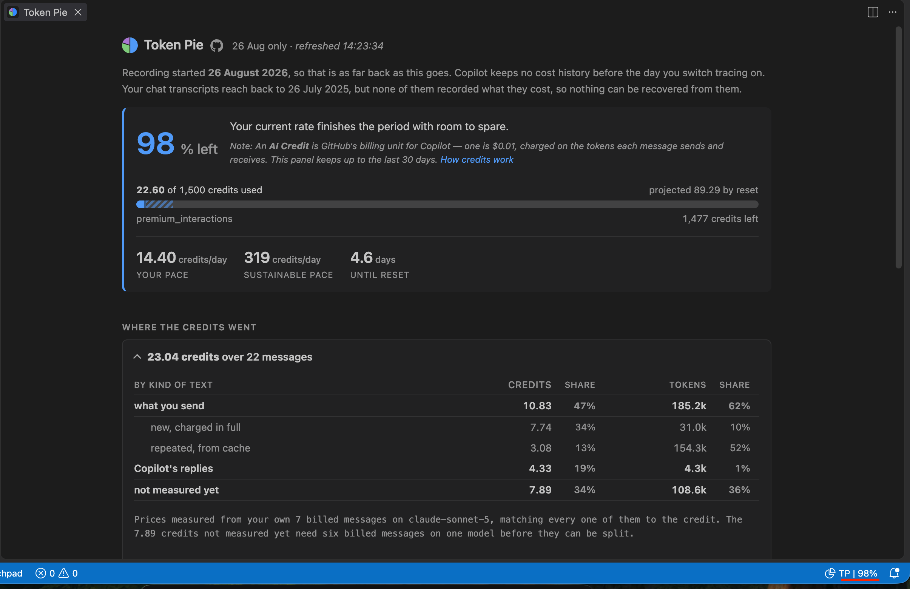This screenshot has height=589, width=910.
Task: Click the 'not measured yet' row label
Action: coord(176,490)
